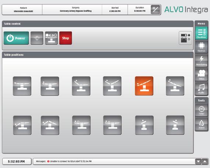Select the flat position with raised kidney bridge

click(x=81, y=125)
